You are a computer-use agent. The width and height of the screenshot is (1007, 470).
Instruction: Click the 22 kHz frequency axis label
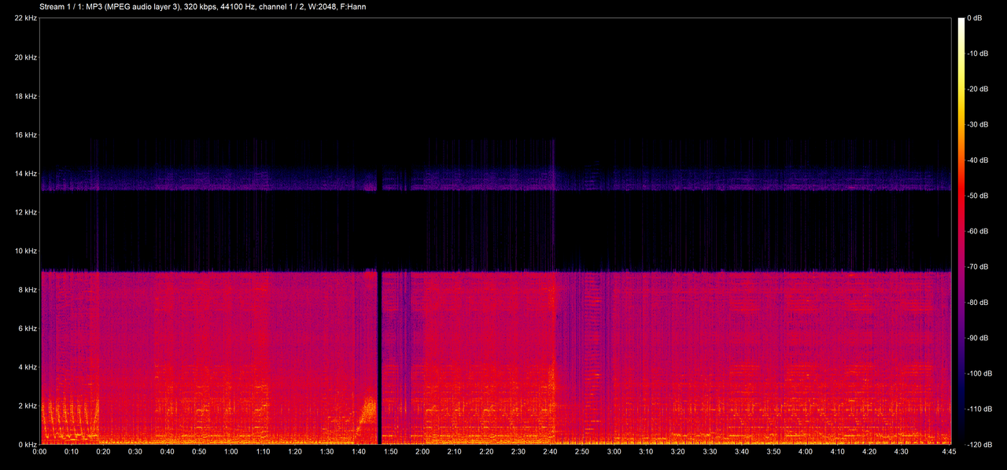(x=25, y=18)
